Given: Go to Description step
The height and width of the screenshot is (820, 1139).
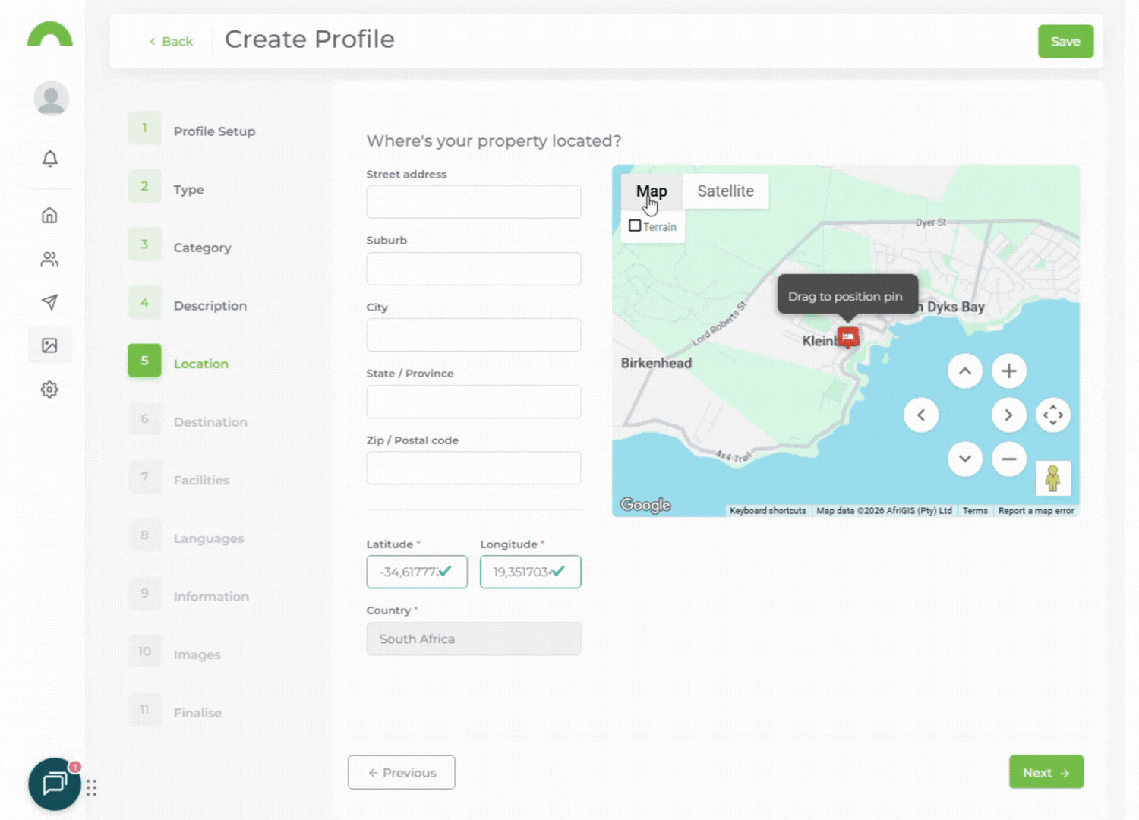Looking at the screenshot, I should tap(210, 306).
